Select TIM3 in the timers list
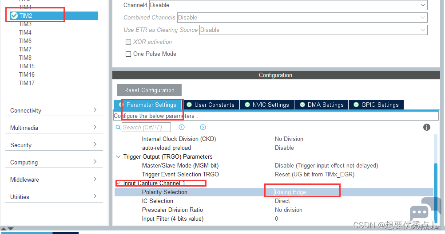This screenshot has height=234, width=445. tap(25, 24)
